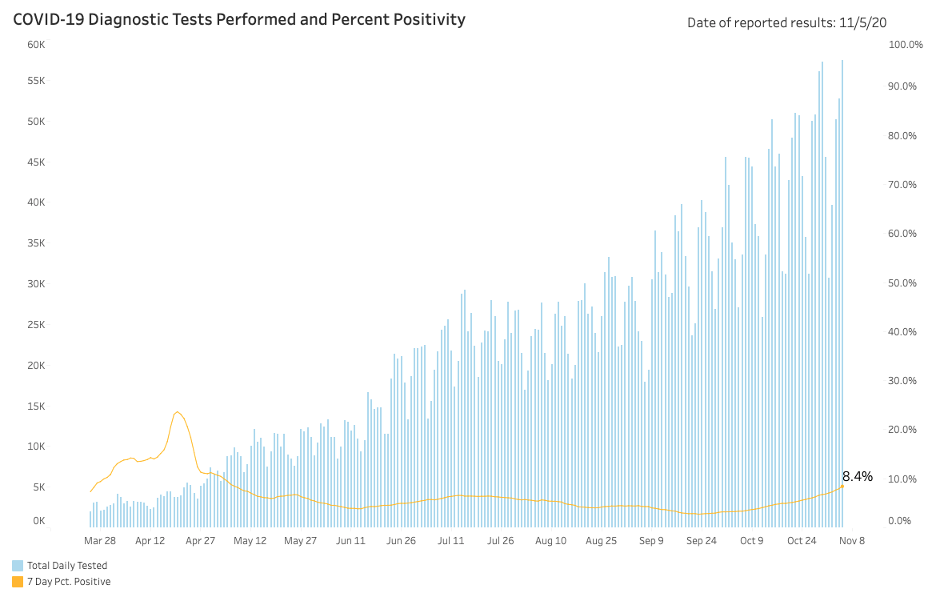The image size is (932, 601).
Task: Select the 7 Day Pct. Positive legend label
Action: click(69, 581)
